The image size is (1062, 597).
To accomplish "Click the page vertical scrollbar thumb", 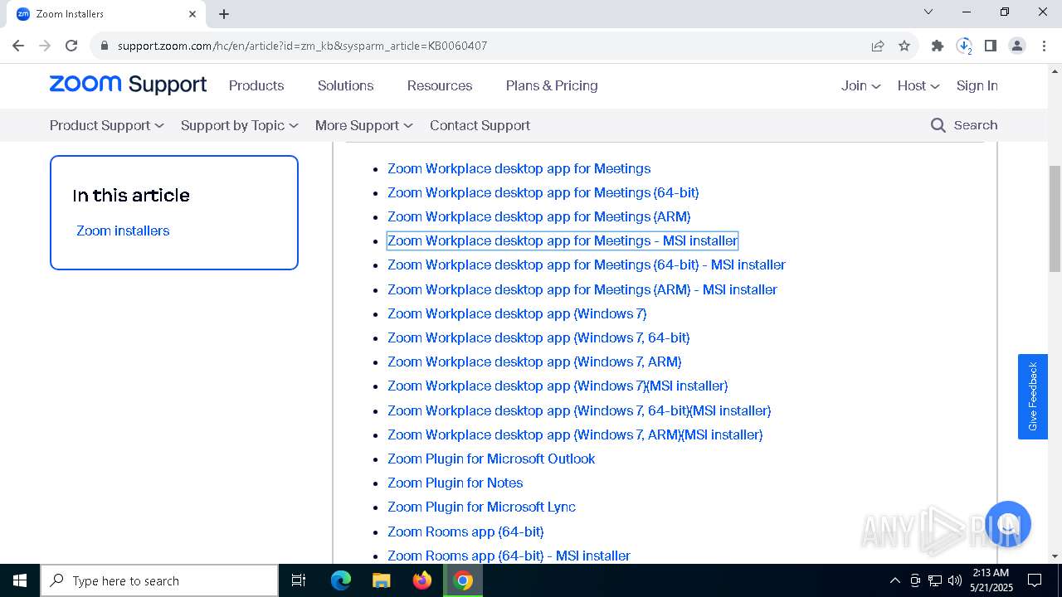I will tap(1055, 219).
